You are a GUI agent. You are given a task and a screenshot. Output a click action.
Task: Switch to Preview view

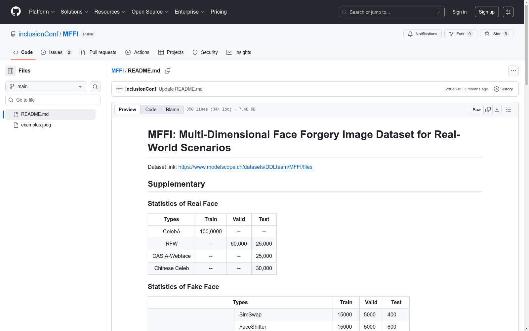(127, 110)
